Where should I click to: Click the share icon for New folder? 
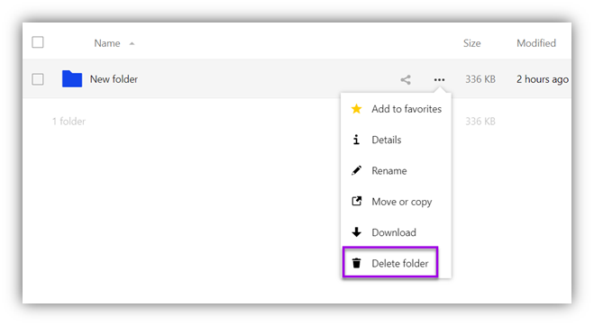[x=406, y=79]
